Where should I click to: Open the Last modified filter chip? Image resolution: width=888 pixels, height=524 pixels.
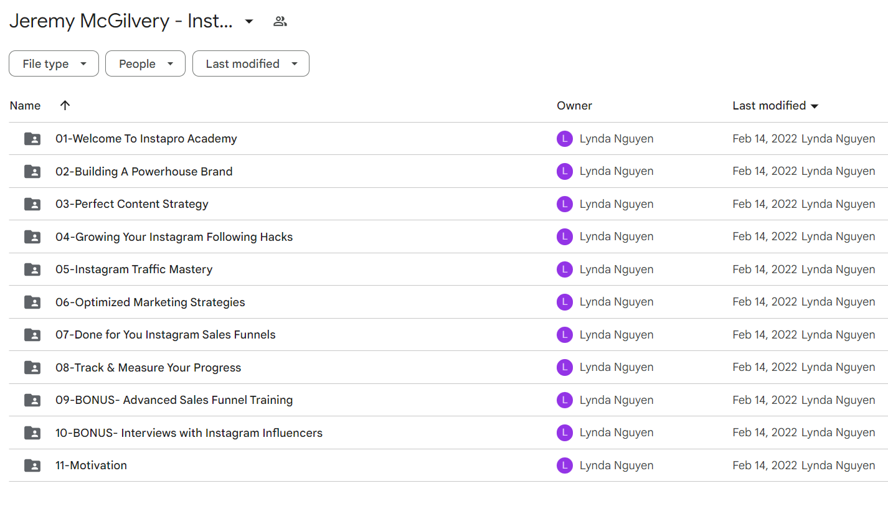251,63
